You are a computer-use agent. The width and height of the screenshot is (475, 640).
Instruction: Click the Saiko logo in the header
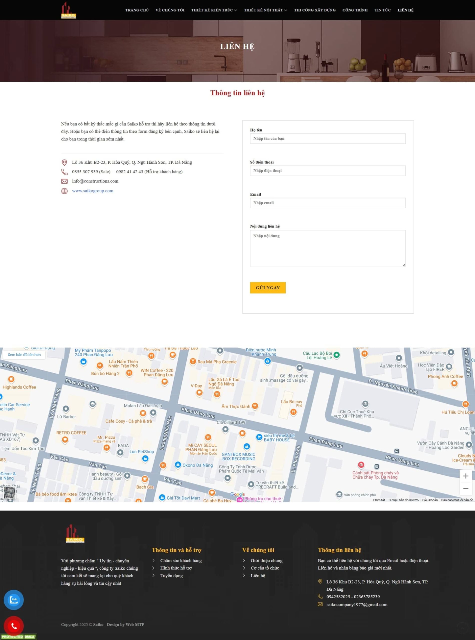click(x=68, y=10)
